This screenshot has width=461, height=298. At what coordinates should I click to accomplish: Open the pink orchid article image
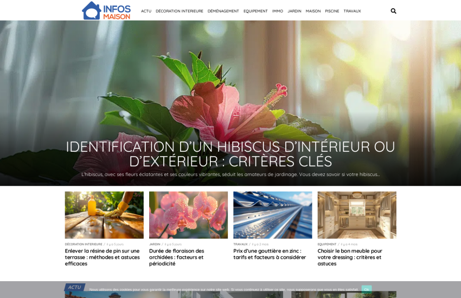tap(188, 215)
